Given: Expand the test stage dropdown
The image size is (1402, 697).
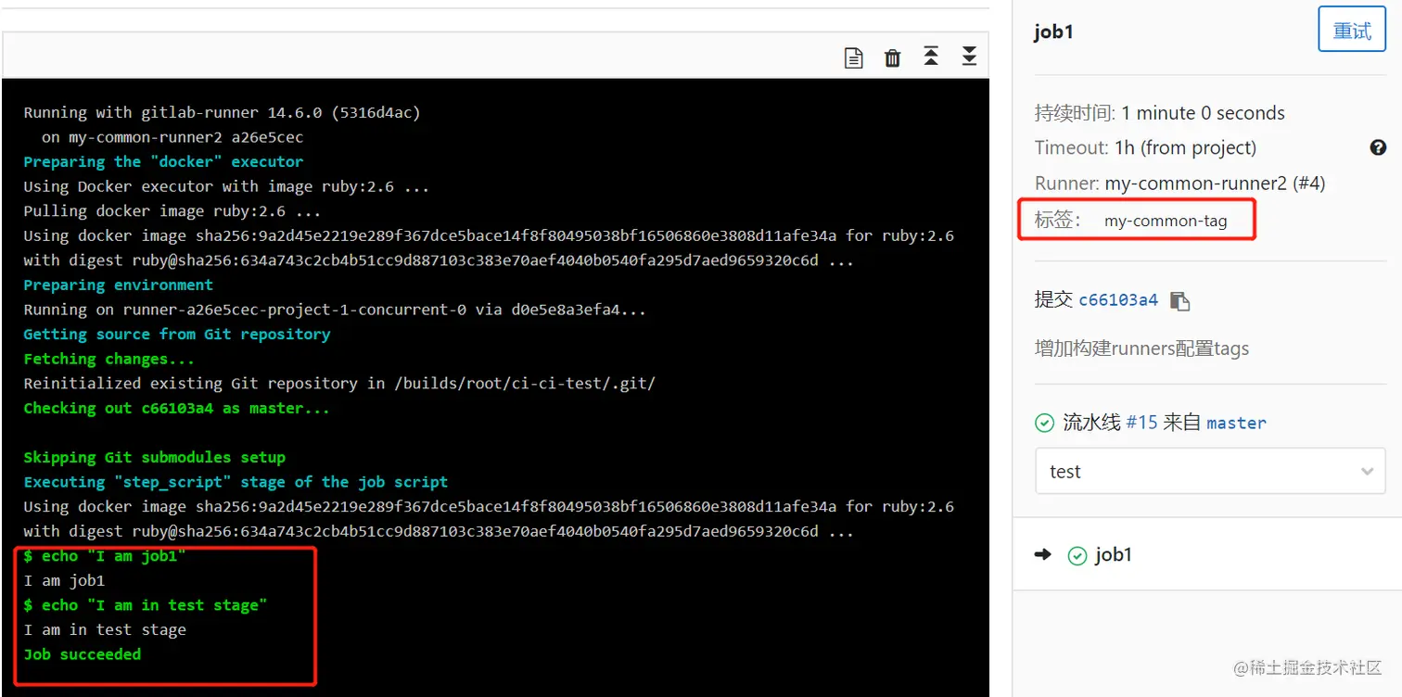Looking at the screenshot, I should 1211,472.
